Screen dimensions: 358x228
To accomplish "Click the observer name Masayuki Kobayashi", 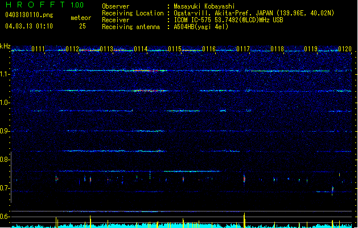I will 204,6.
